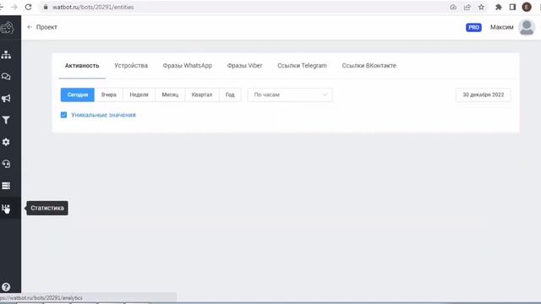Open the bot structure diagram icon
The height and width of the screenshot is (304, 541).
(x=6, y=54)
